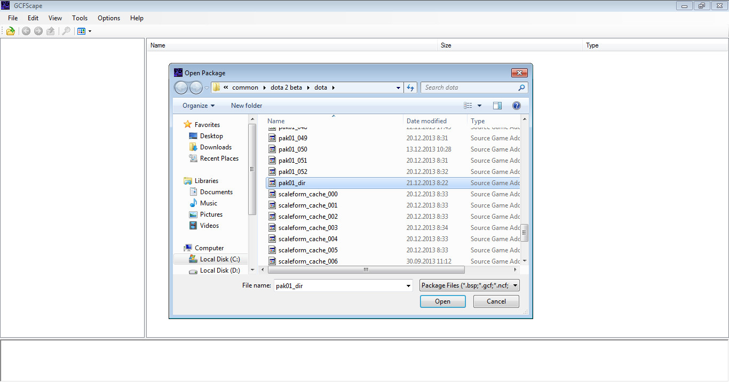Click the Search dota input field

[470, 87]
